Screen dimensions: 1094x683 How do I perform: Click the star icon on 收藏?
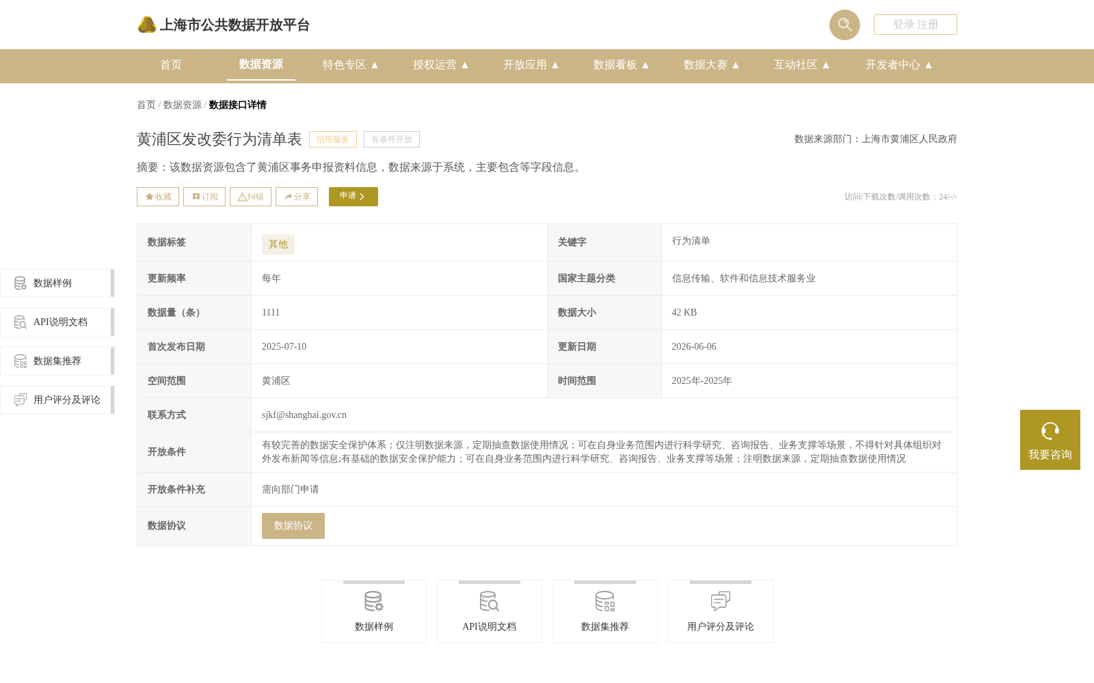pyautogui.click(x=149, y=197)
